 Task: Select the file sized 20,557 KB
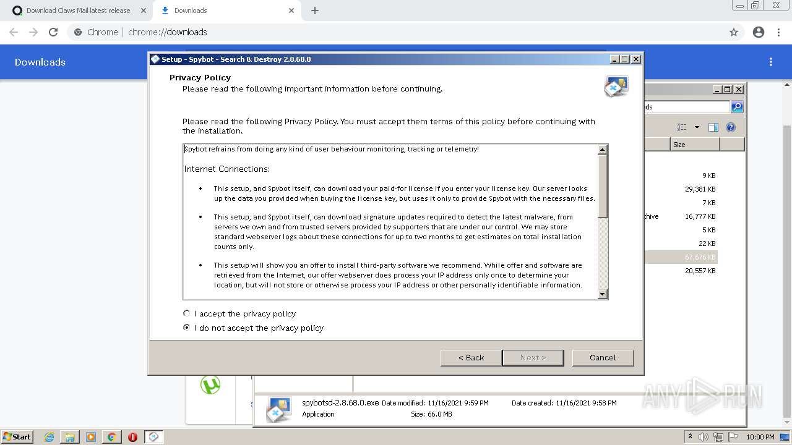(x=700, y=271)
